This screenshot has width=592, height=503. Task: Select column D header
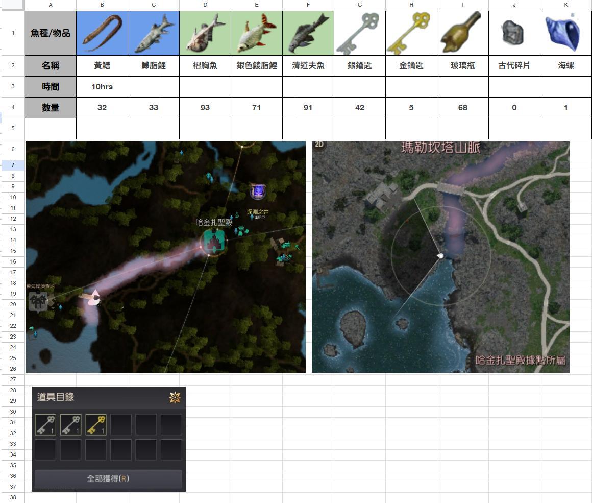tap(205, 5)
